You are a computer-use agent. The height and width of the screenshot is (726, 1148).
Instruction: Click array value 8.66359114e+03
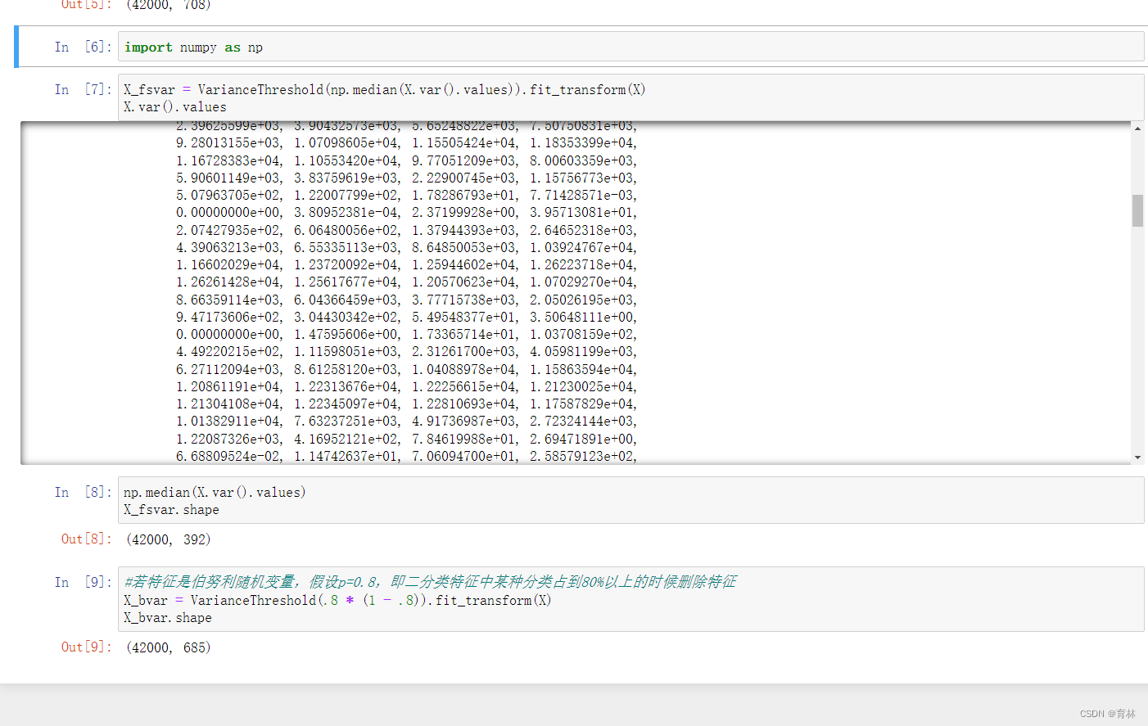(x=228, y=300)
